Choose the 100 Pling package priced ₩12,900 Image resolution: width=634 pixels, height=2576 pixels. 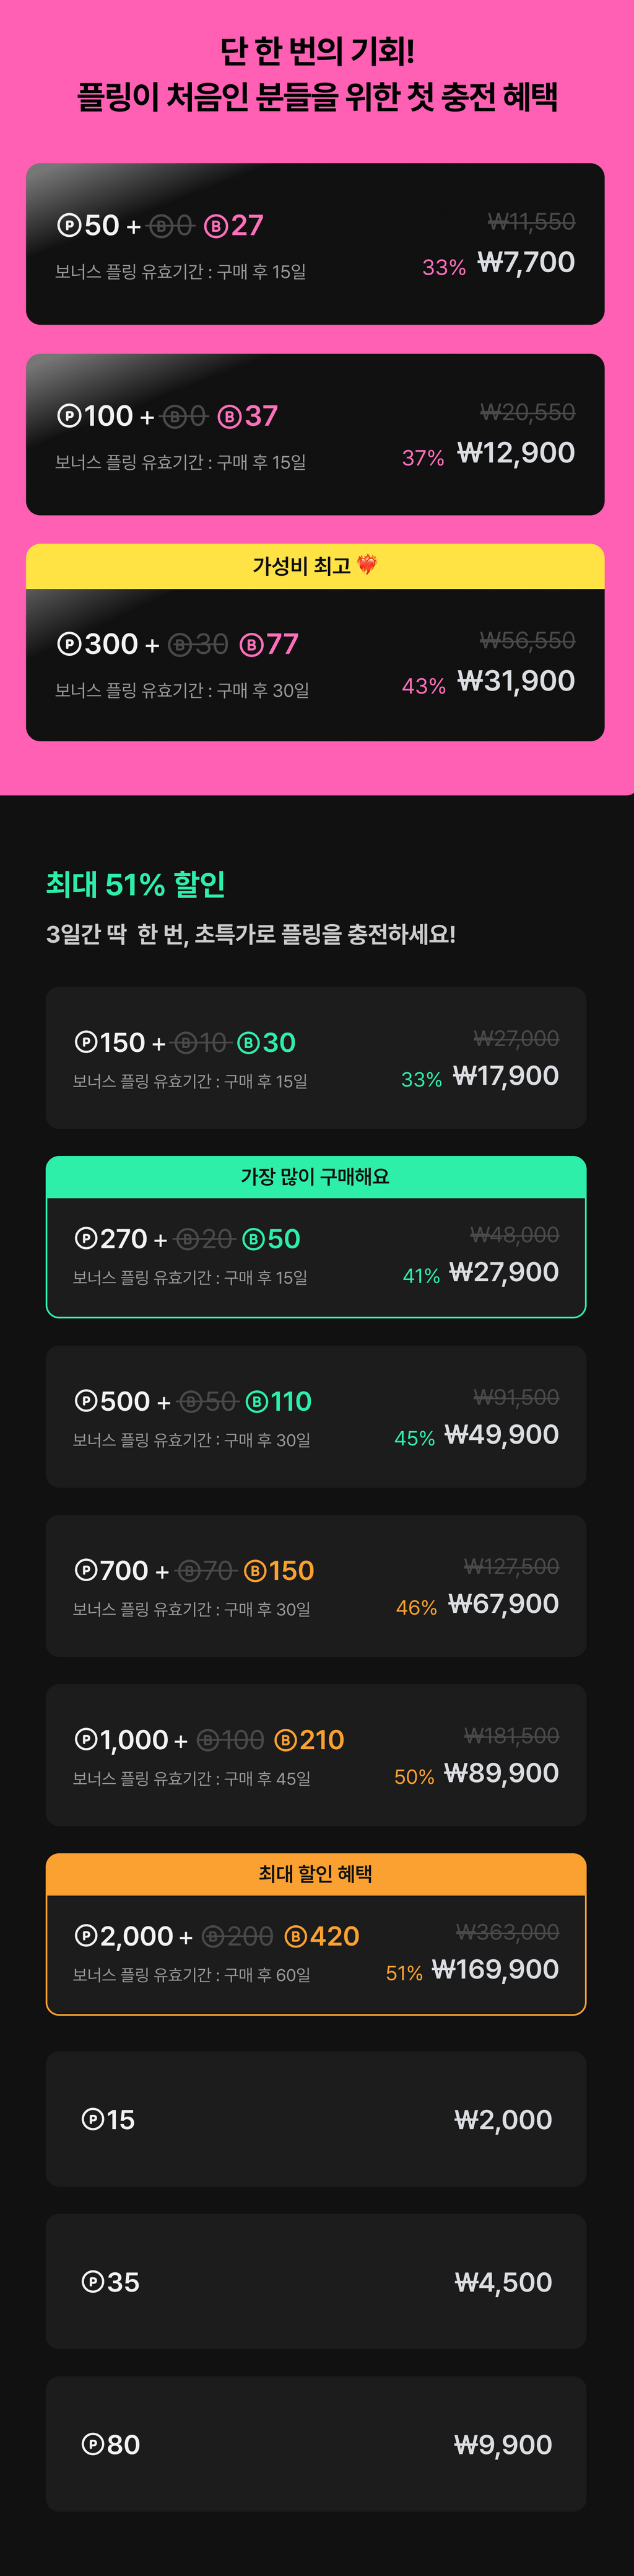pos(315,434)
